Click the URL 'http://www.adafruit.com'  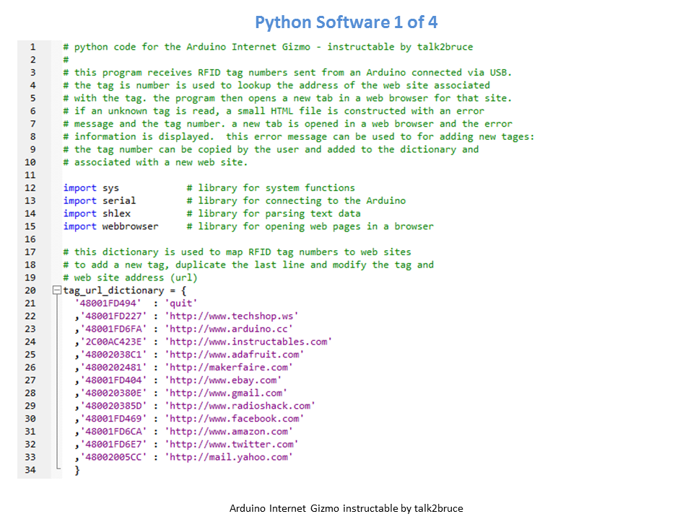pos(234,355)
